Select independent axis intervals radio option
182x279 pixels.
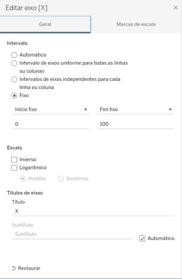14,79
